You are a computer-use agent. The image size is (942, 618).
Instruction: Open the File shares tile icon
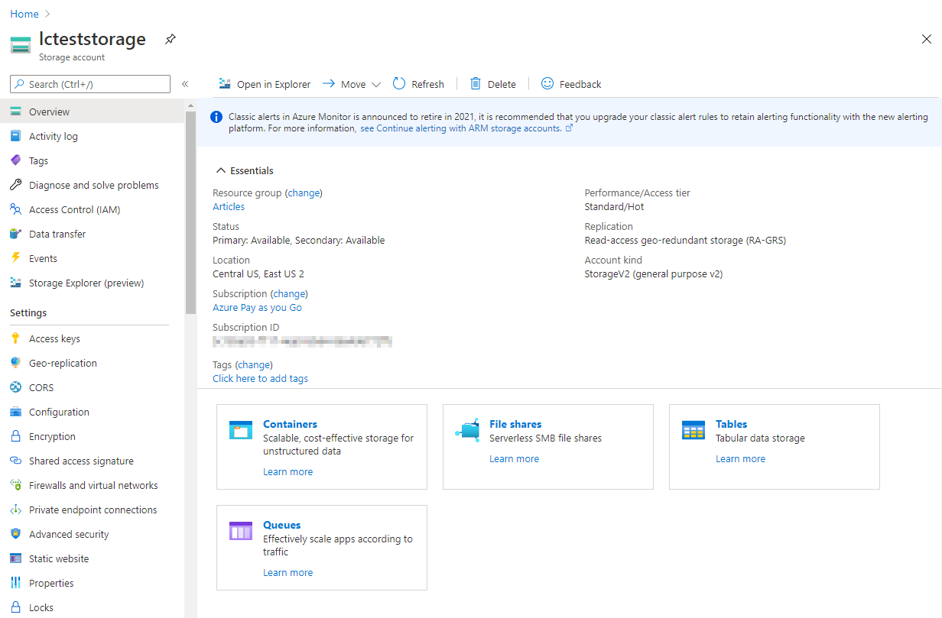click(x=467, y=430)
